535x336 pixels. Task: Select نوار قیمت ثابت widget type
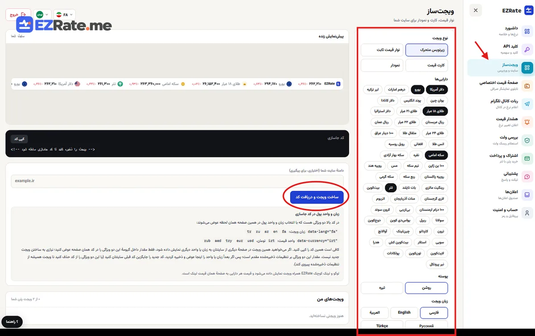382,50
